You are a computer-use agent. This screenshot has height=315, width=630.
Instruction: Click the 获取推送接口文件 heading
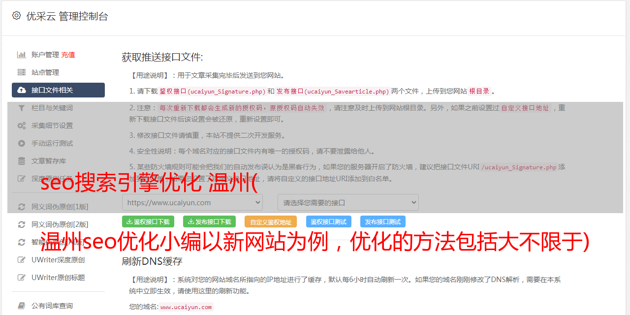click(x=162, y=57)
